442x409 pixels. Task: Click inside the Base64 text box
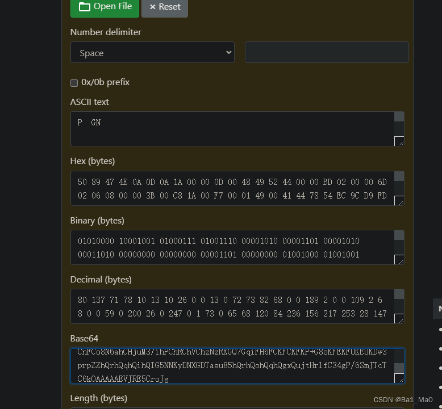pos(232,366)
